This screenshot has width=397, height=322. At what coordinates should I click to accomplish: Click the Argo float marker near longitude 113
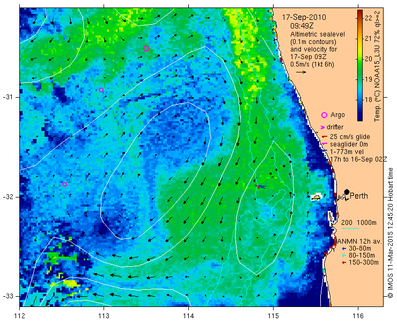(101, 90)
